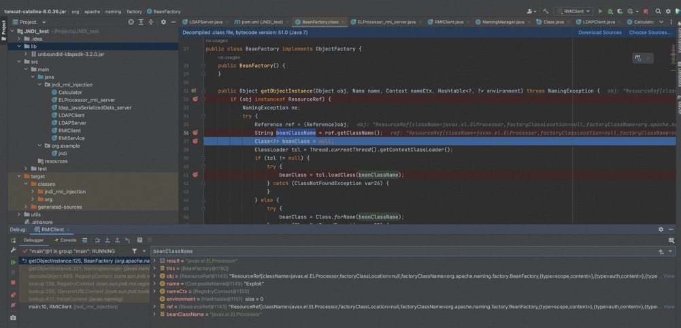This screenshot has height=328, width=681.
Task: View breakpoints with the red circles icon
Action: click(13, 295)
